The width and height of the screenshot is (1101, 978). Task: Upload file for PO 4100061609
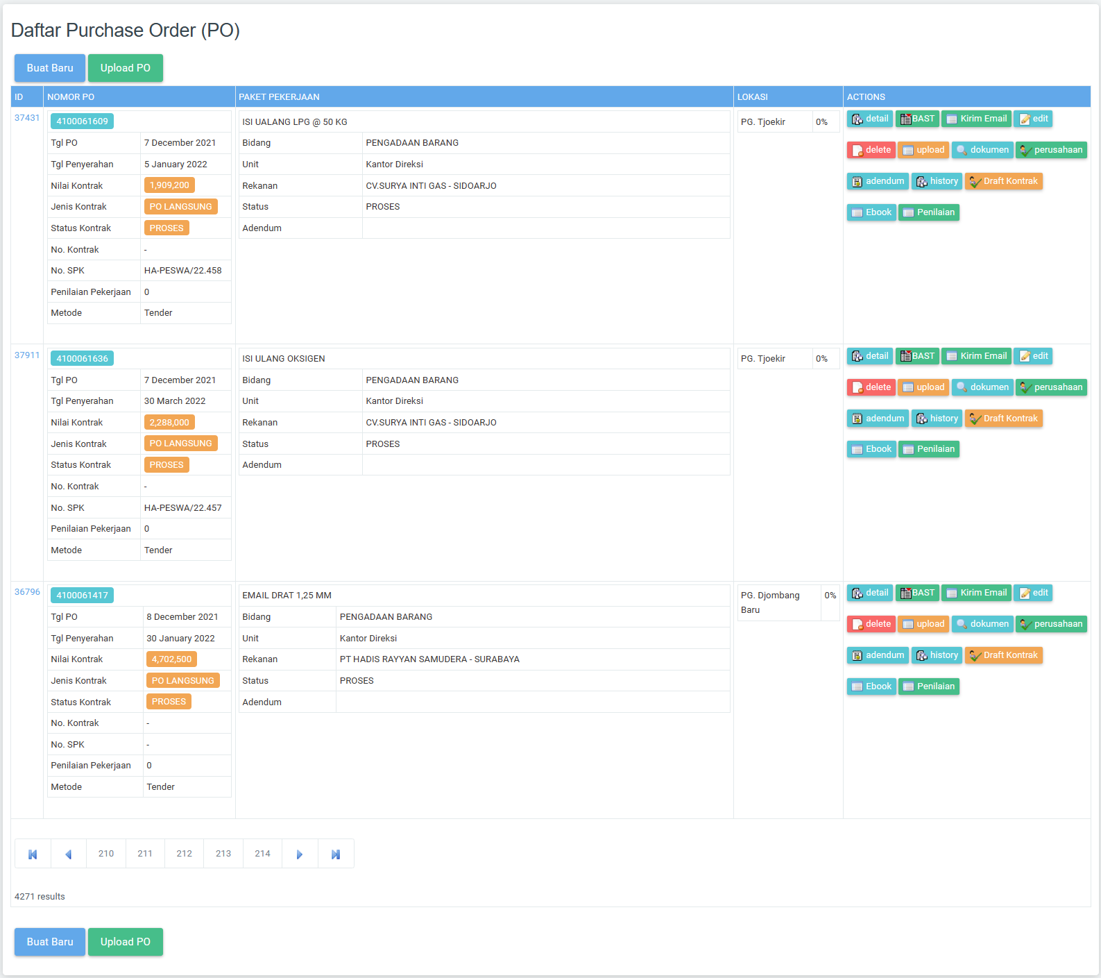[923, 150]
